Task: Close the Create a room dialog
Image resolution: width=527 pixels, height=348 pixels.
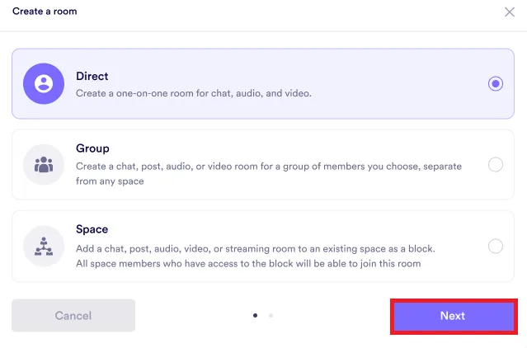Action: point(509,12)
